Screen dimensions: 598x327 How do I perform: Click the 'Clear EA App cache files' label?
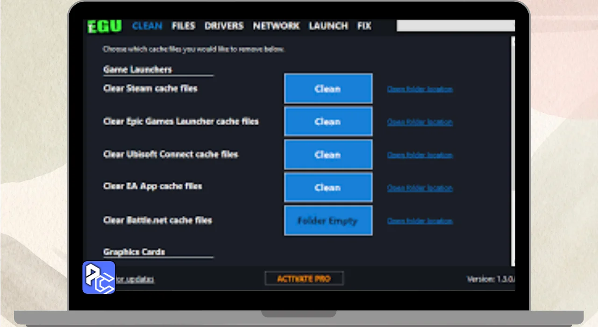[153, 186]
